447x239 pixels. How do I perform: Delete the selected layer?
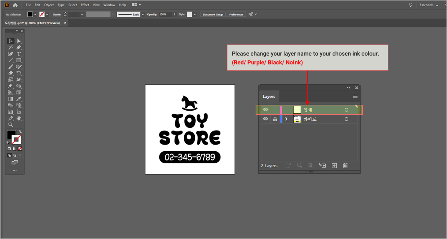click(x=345, y=165)
